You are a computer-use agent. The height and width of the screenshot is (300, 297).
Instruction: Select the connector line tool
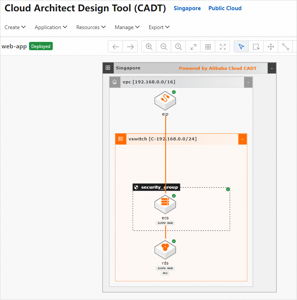(x=286, y=46)
